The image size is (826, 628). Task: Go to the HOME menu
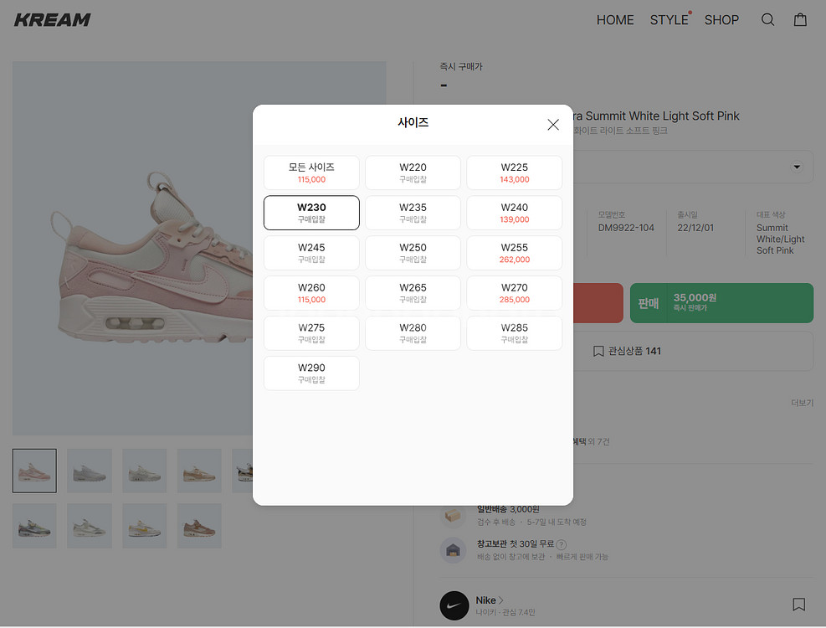(x=615, y=20)
